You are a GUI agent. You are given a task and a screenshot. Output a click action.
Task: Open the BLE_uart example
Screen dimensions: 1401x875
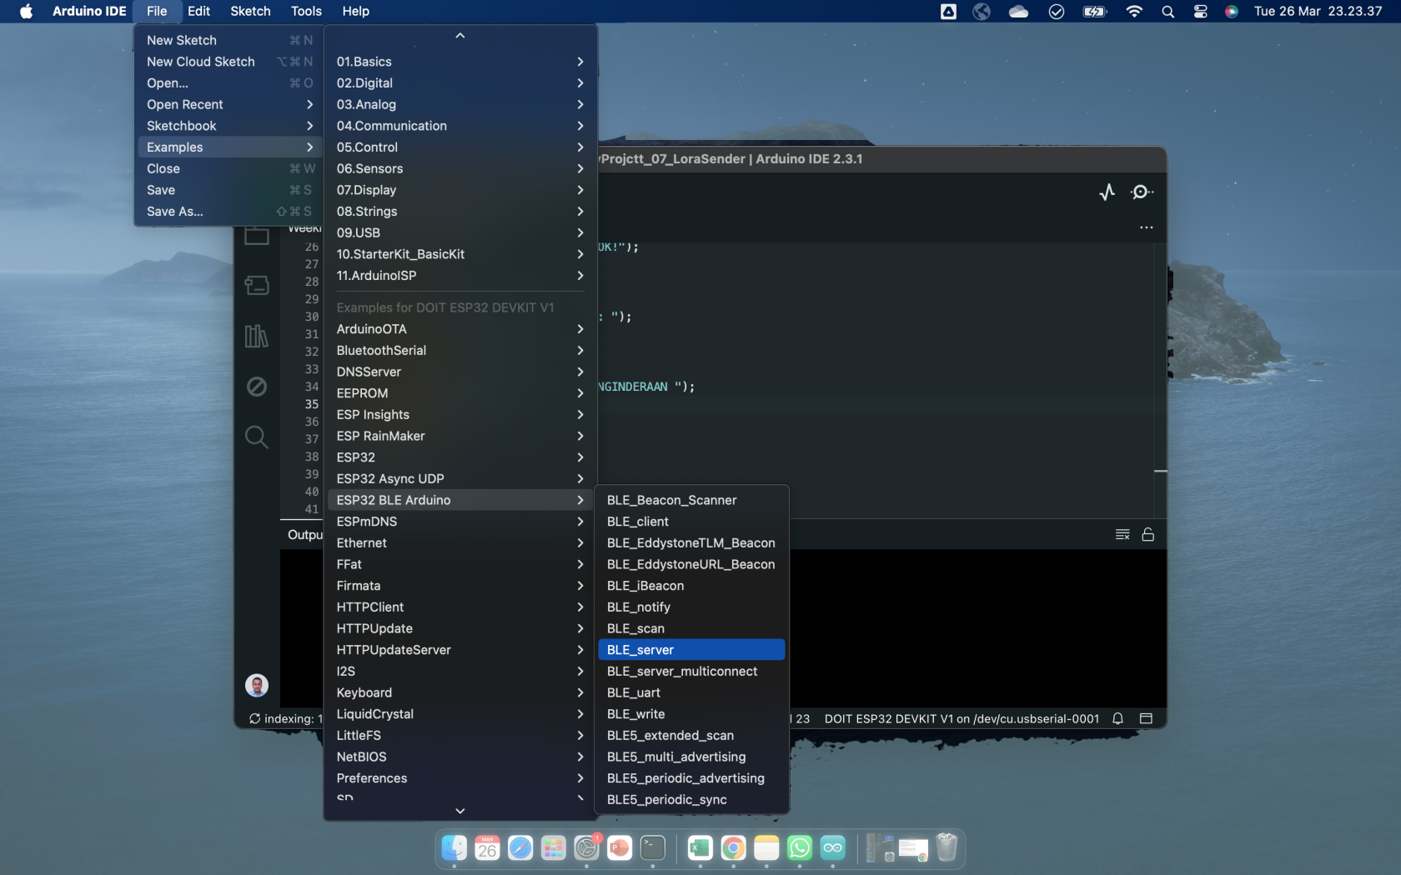pyautogui.click(x=691, y=693)
